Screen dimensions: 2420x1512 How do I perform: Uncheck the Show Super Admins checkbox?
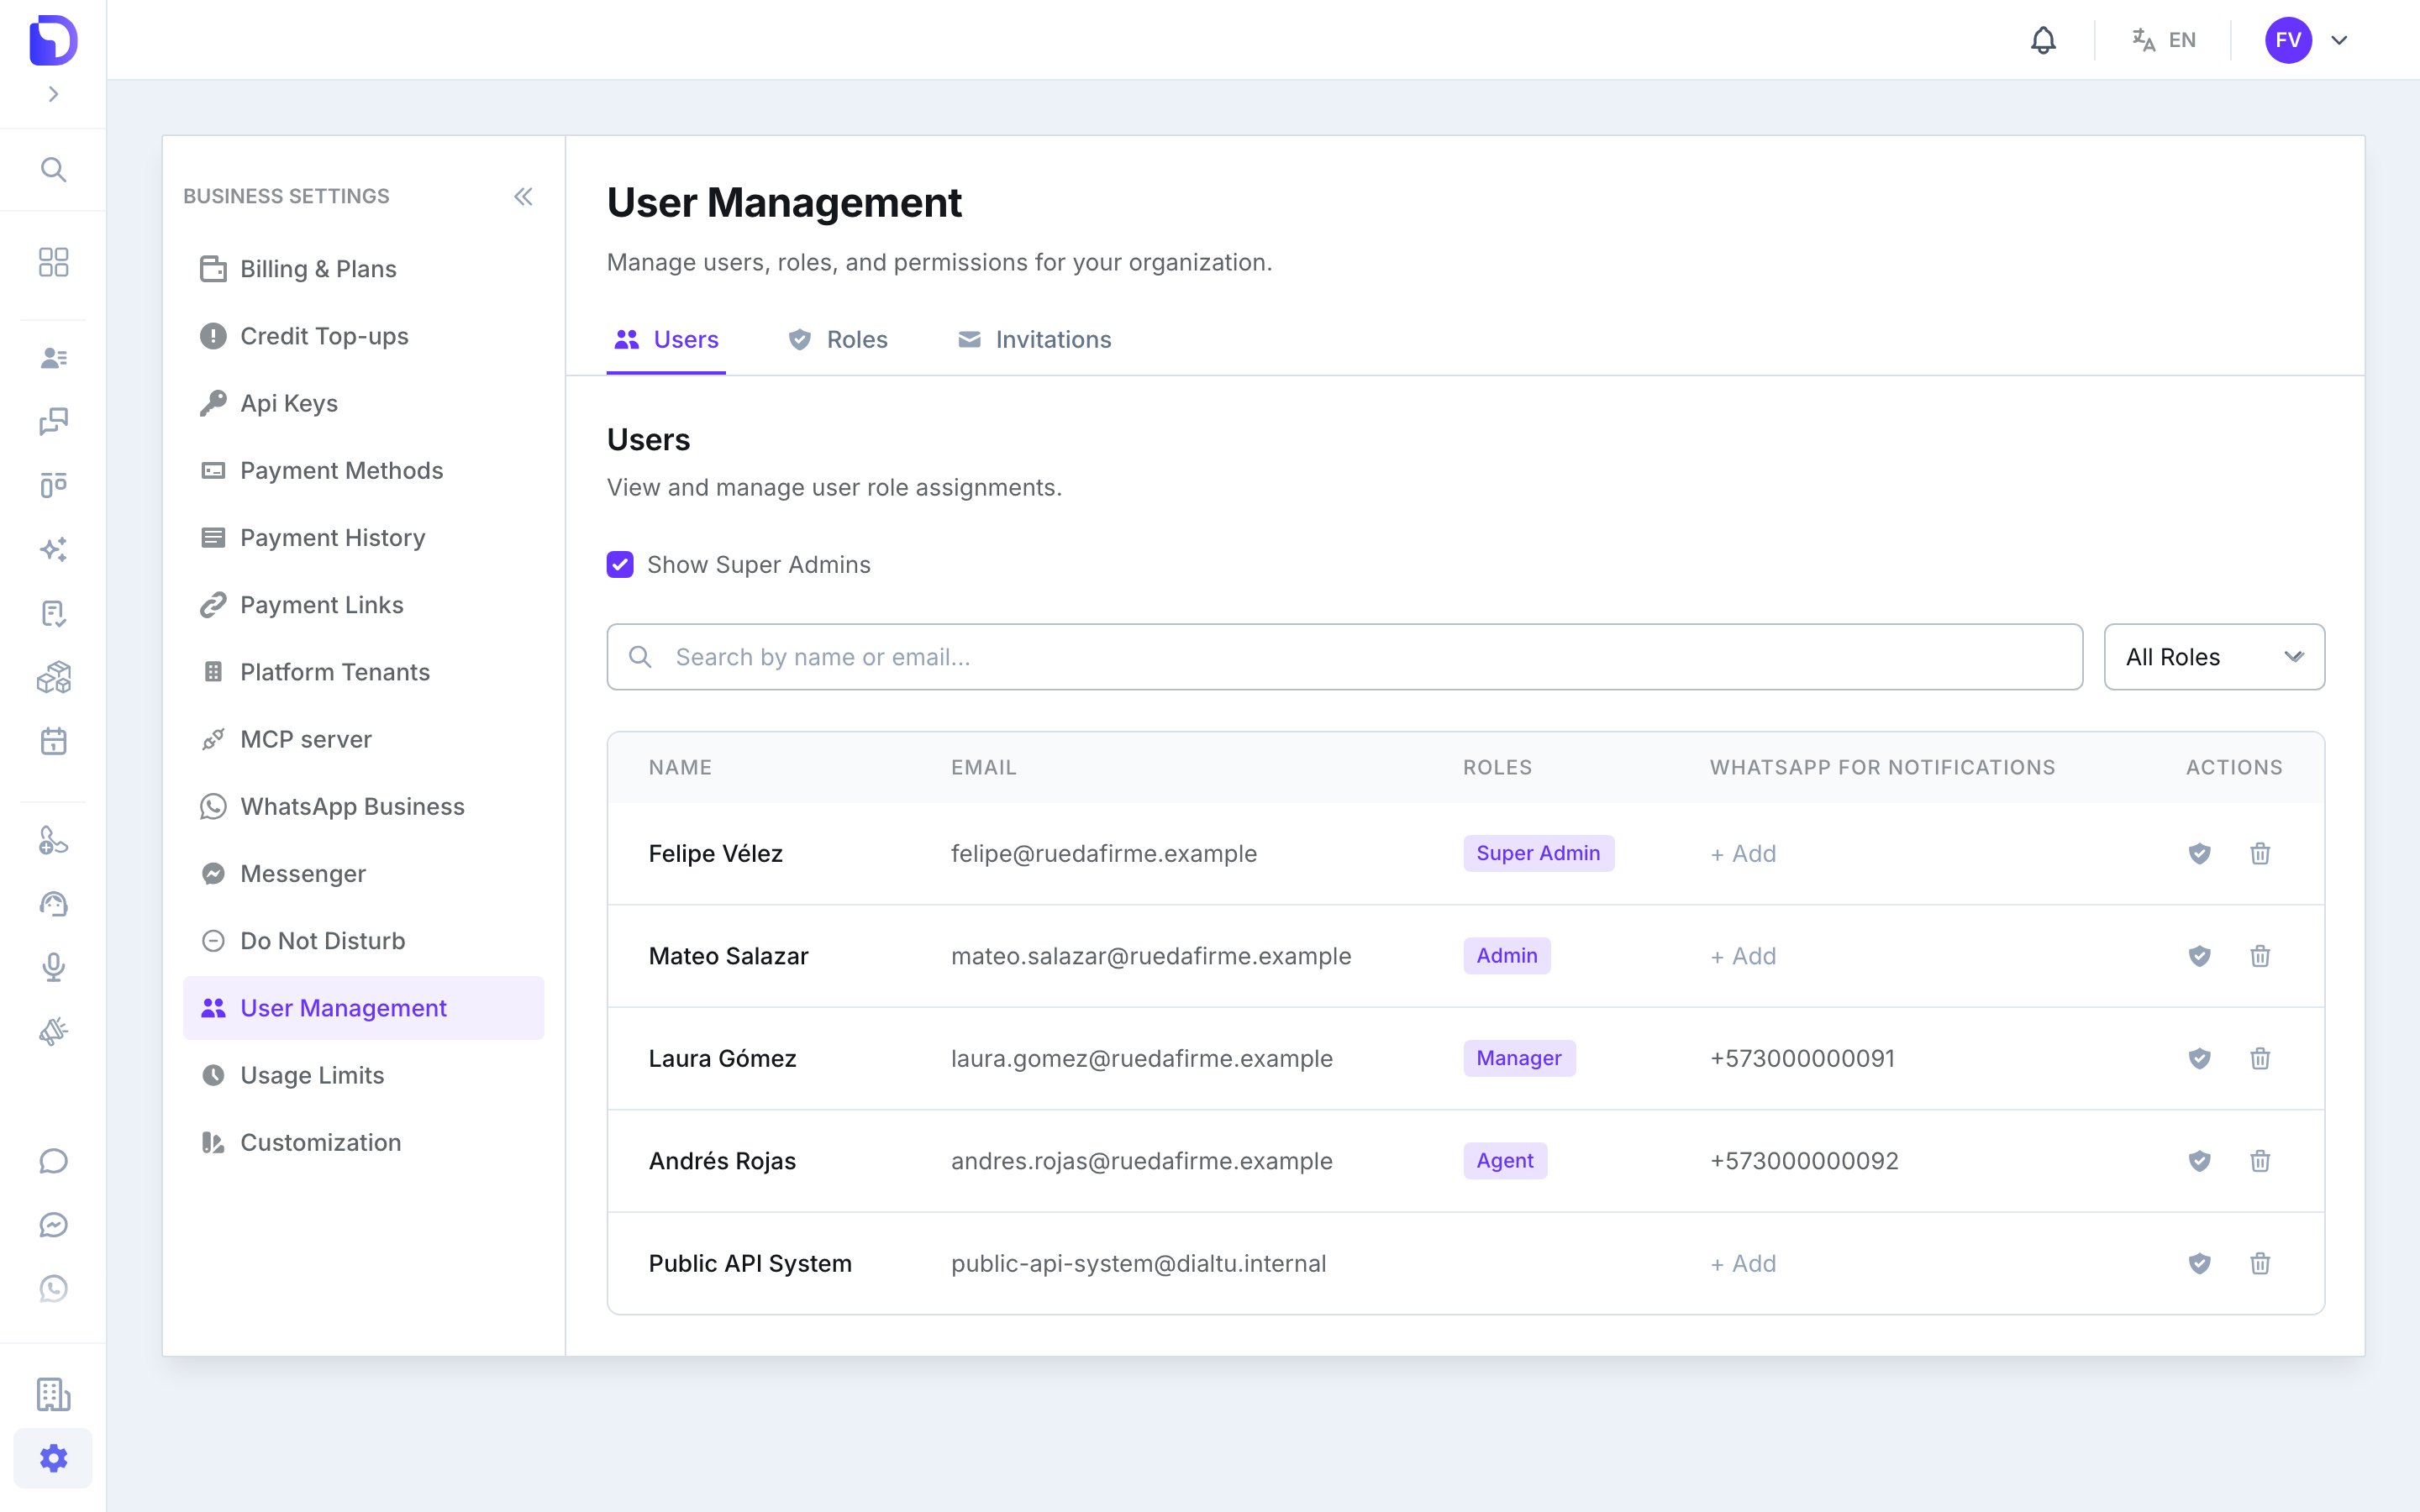620,565
